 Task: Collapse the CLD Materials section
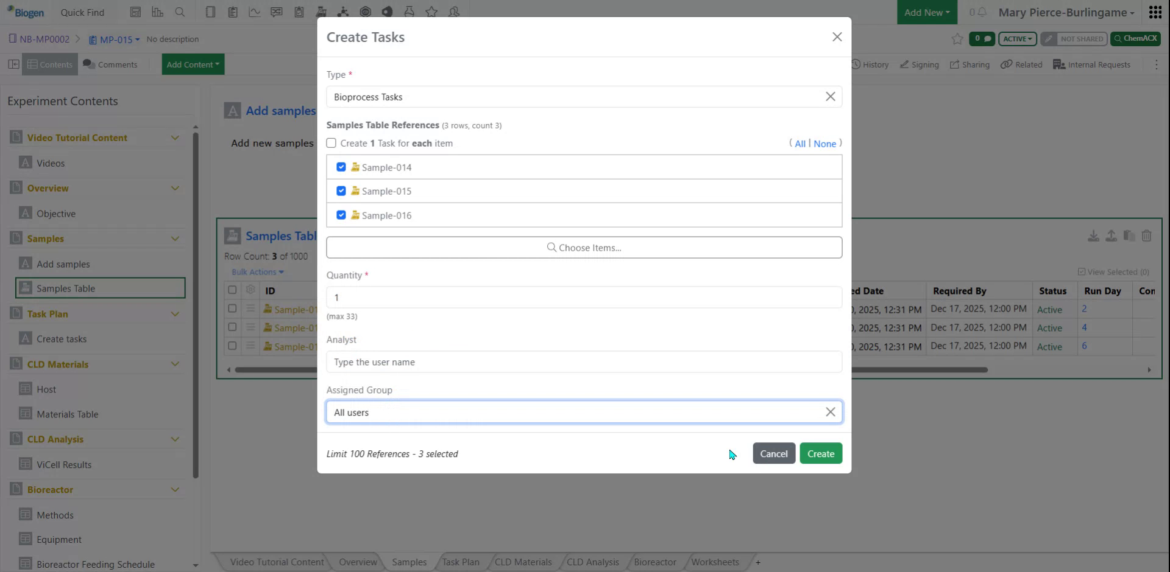(x=175, y=364)
